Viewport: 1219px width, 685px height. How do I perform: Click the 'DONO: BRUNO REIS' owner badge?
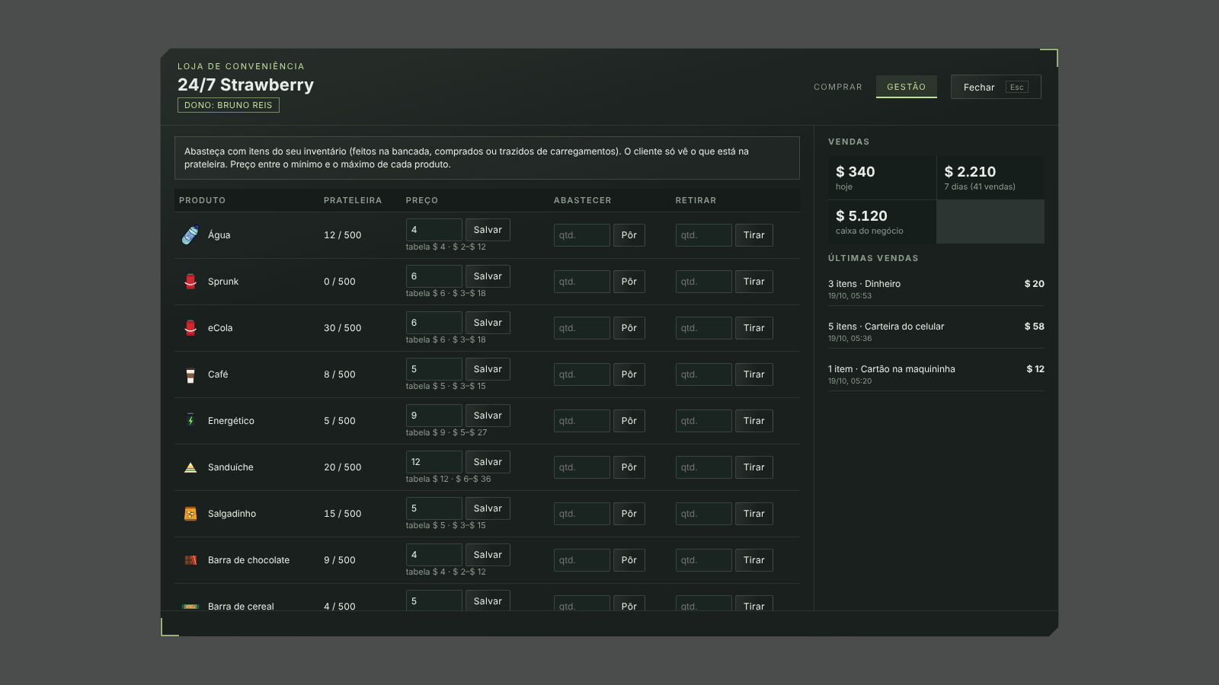(229, 105)
